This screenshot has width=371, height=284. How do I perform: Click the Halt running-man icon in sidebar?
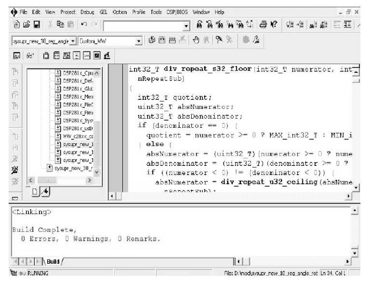point(14,170)
